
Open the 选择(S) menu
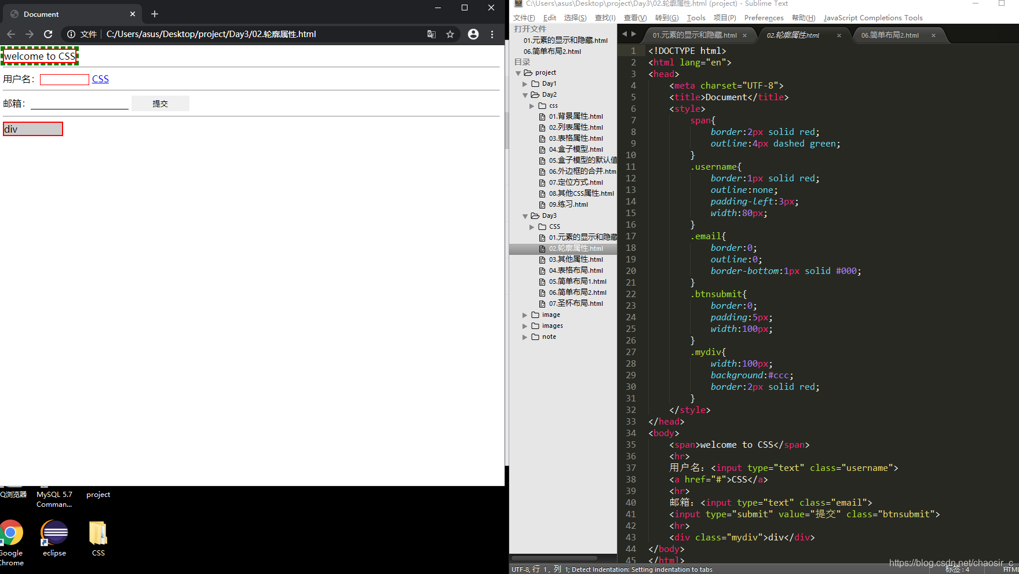[575, 18]
